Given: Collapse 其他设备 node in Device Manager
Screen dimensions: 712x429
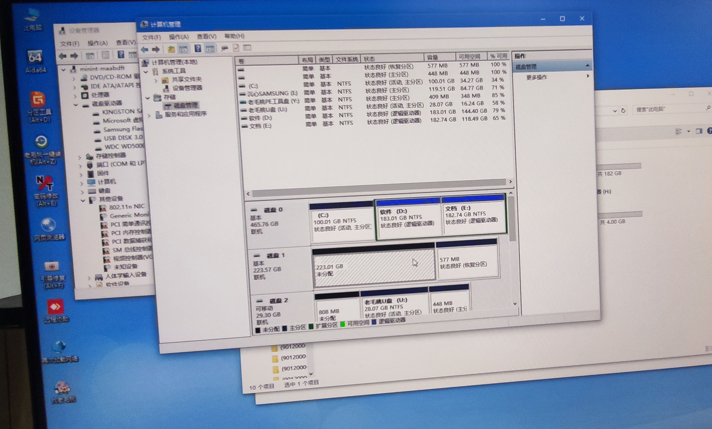Looking at the screenshot, I should pyautogui.click(x=83, y=200).
